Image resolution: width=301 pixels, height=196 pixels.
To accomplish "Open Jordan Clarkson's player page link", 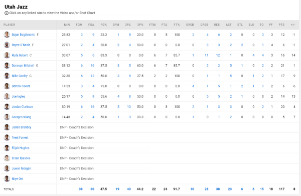I will pyautogui.click(x=22, y=107).
